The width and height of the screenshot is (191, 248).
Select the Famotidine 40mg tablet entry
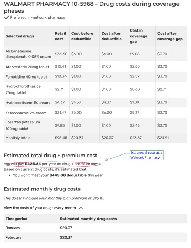(x=26, y=77)
